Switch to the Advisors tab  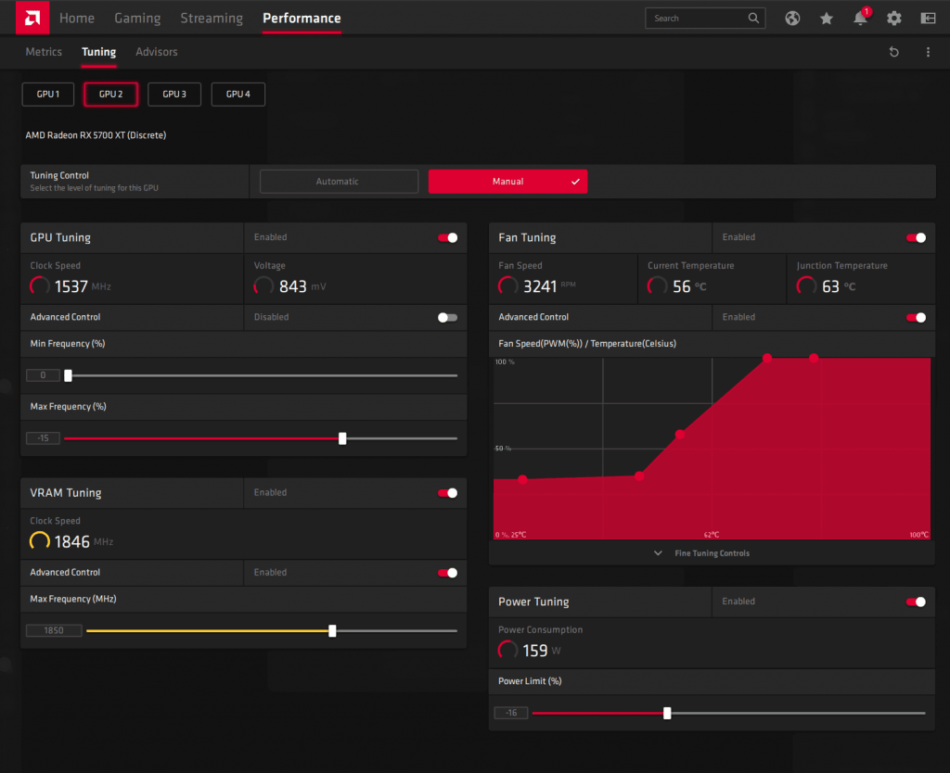click(x=156, y=52)
